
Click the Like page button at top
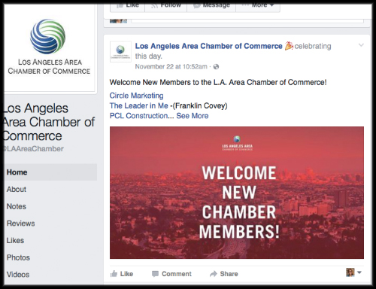point(127,7)
